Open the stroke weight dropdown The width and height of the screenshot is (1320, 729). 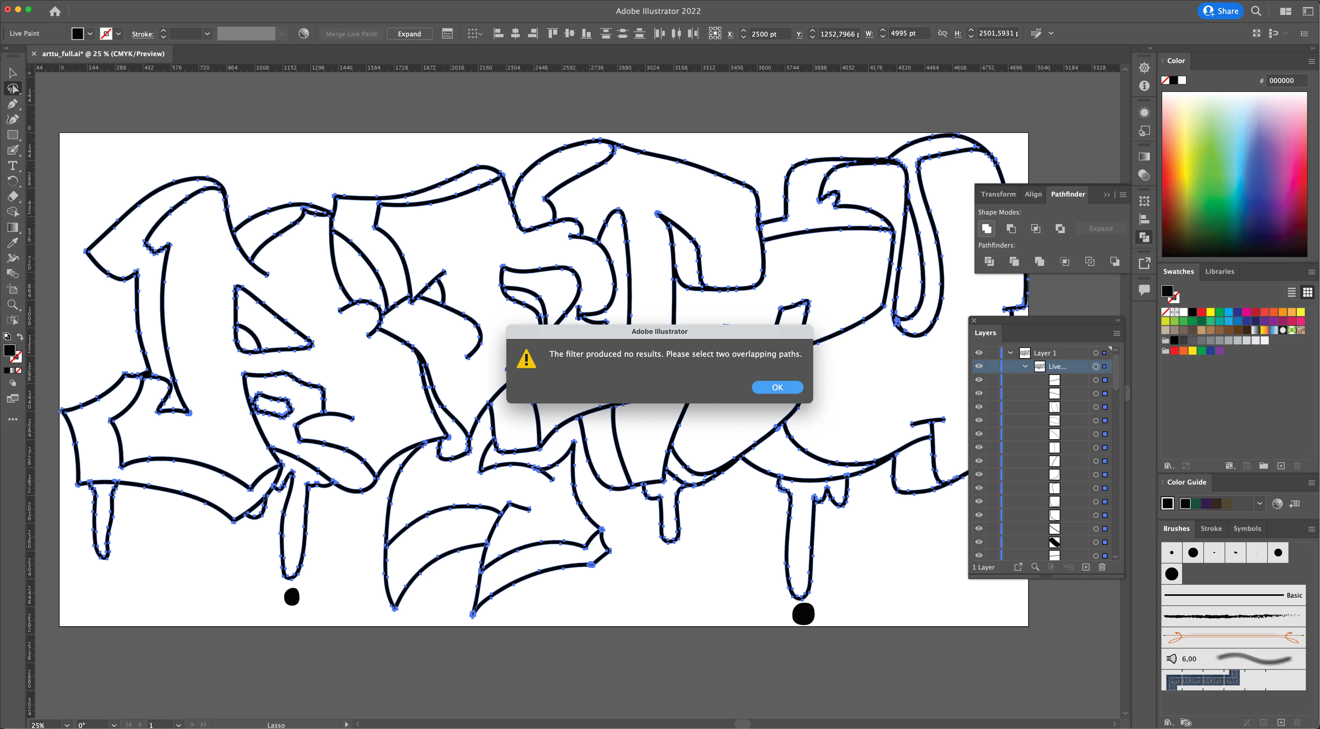[x=207, y=34]
